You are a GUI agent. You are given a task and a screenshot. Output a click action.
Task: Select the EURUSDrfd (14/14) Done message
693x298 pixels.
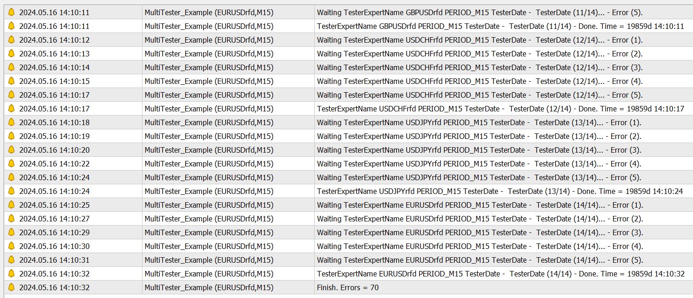click(x=501, y=274)
